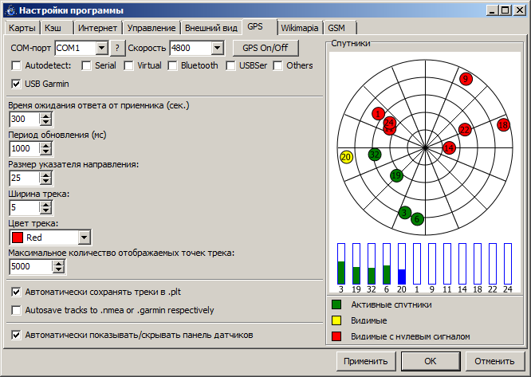Click the question mark button beside COM port
Image resolution: width=531 pixels, height=377 pixels.
tap(117, 48)
